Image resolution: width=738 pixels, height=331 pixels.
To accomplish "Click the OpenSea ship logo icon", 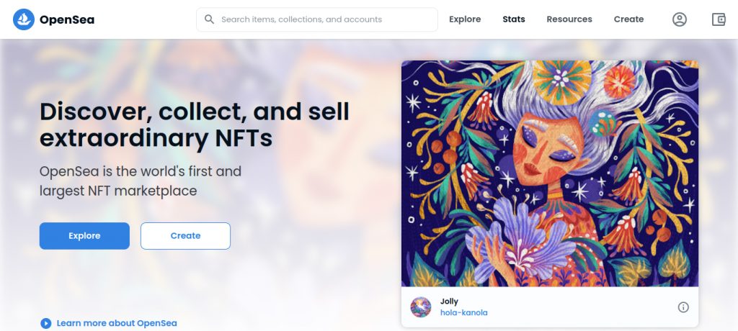I will tap(25, 19).
